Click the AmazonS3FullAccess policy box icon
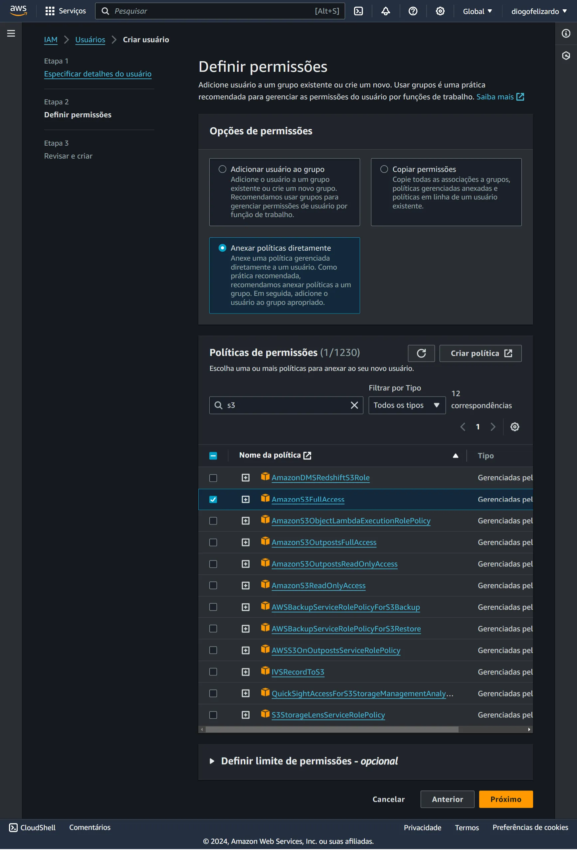This screenshot has height=850, width=577. click(265, 498)
